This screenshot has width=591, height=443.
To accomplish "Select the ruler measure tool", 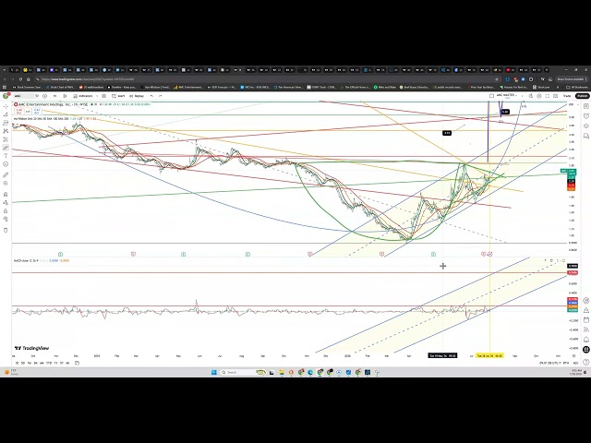I will tap(6, 175).
